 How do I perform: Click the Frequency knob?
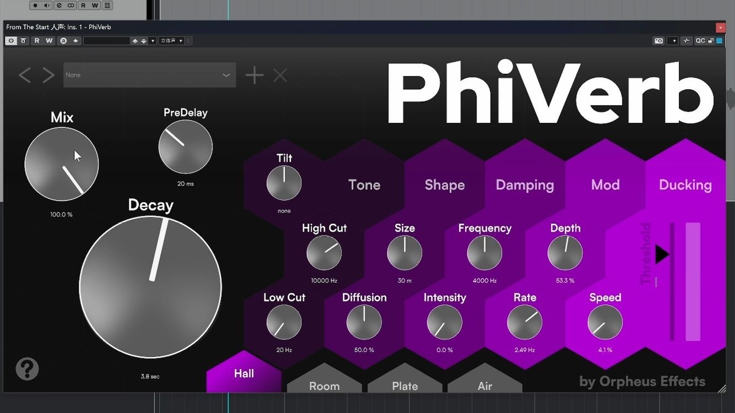coord(485,253)
